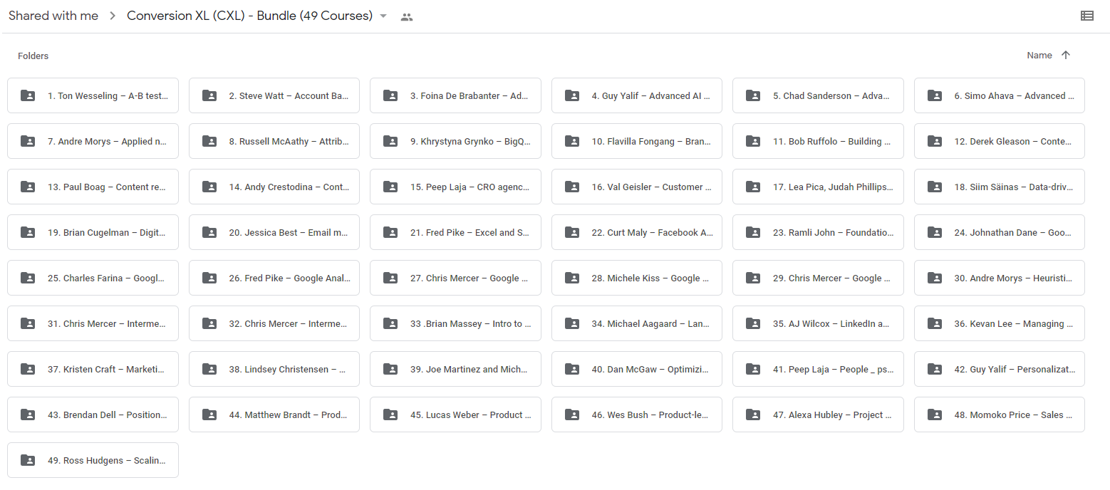Open folder title dropdown arrow
Viewport: 1110px width, 490px height.
click(383, 16)
